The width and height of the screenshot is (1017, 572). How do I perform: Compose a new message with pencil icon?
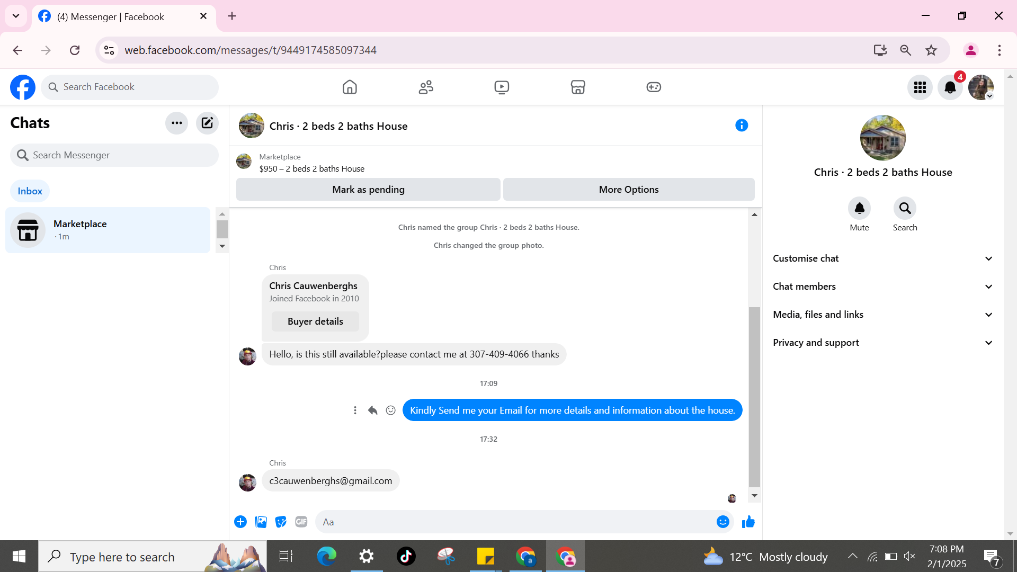(207, 123)
